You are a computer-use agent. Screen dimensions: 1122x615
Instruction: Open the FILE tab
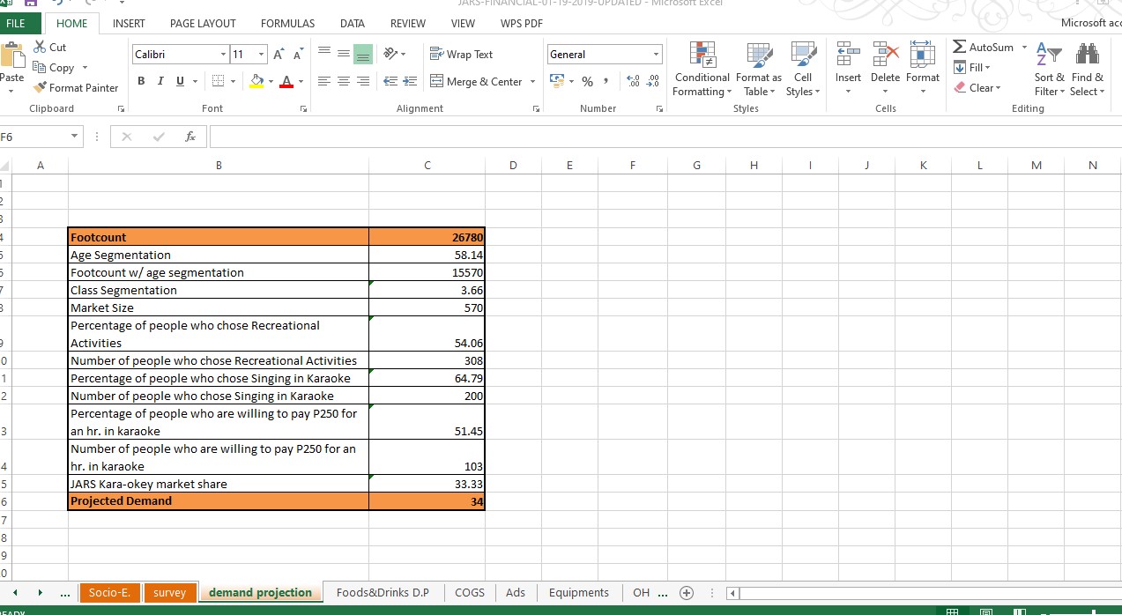click(x=16, y=23)
